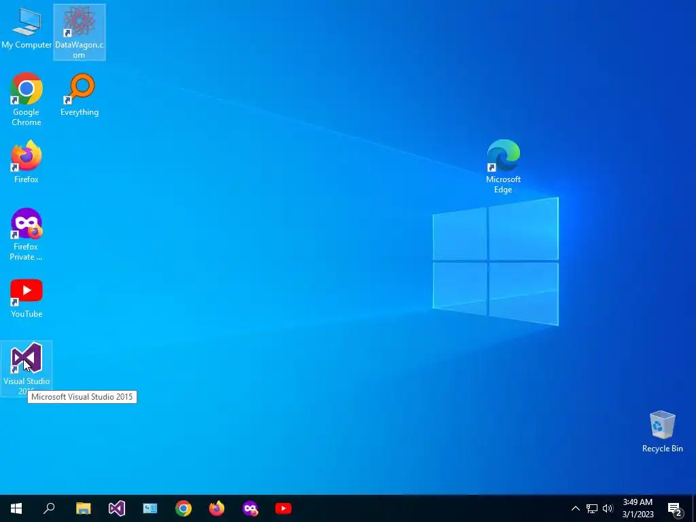Select the Visual Studio 2015 desktop shortcut
Image resolution: width=696 pixels, height=522 pixels.
(27, 368)
